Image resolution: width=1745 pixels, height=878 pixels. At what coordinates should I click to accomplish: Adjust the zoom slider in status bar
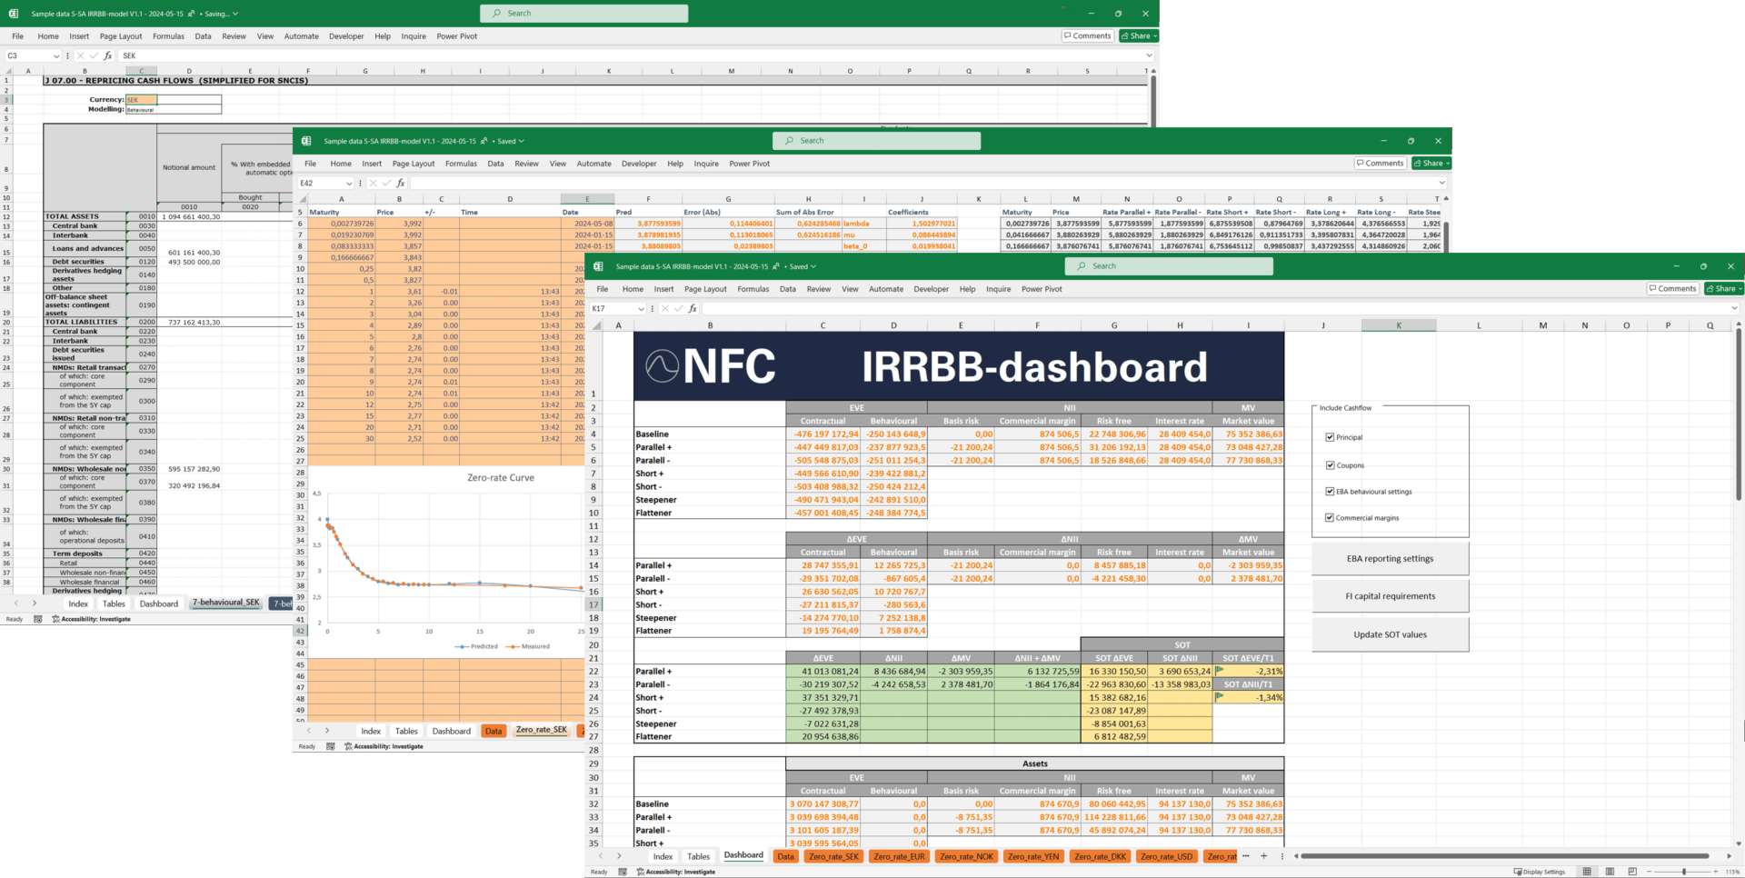click(x=1684, y=871)
